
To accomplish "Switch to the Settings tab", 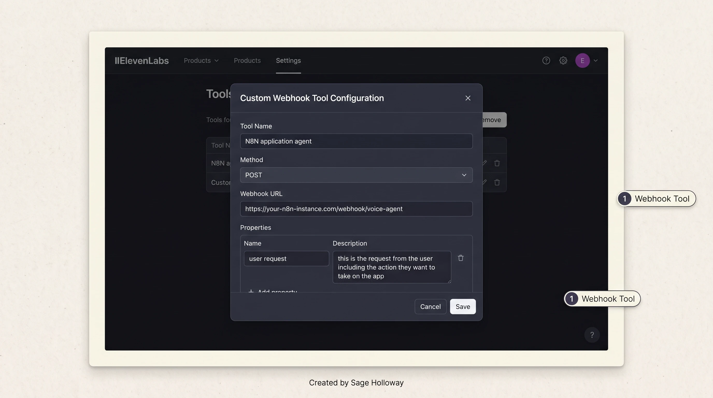I will (x=288, y=61).
